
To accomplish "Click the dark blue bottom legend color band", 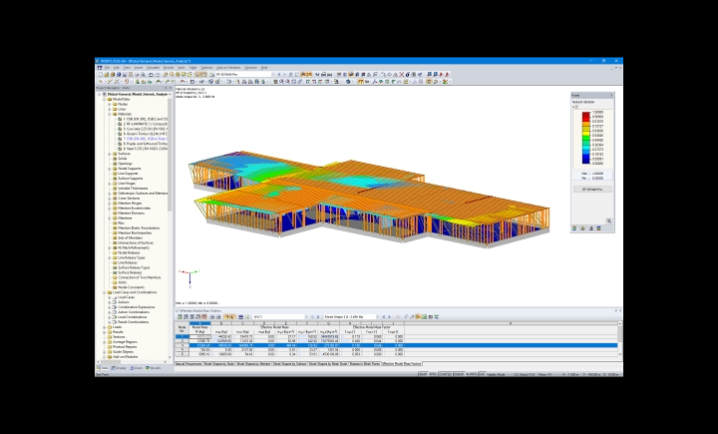I will coord(586,161).
